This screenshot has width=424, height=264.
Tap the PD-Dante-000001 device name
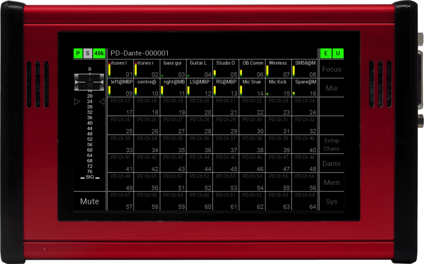coord(140,53)
